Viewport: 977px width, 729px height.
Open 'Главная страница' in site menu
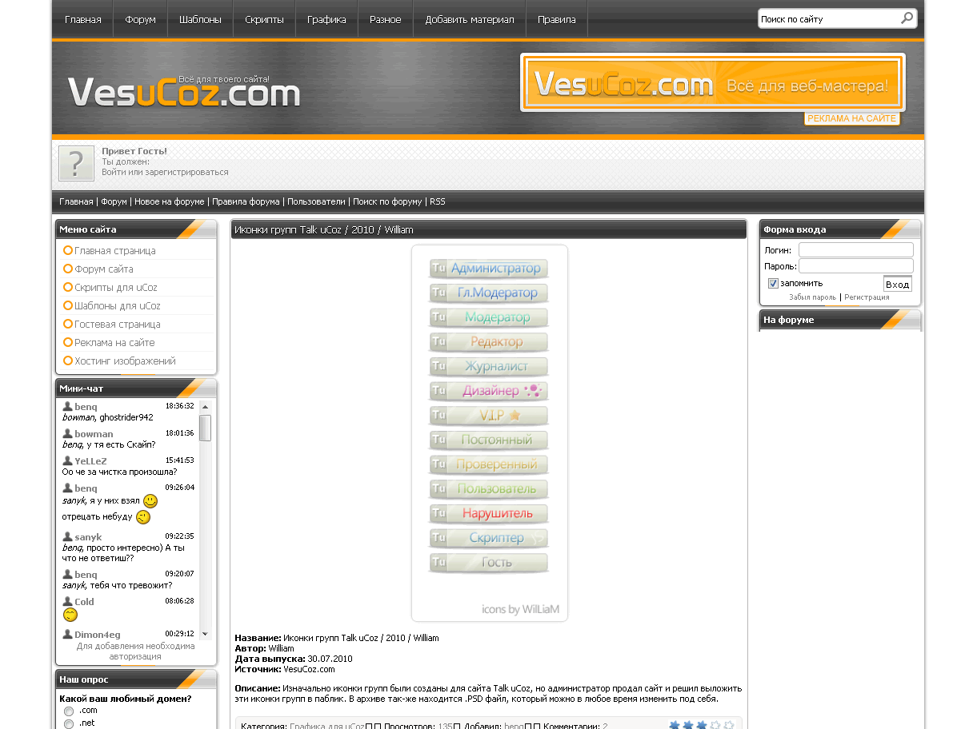[115, 251]
